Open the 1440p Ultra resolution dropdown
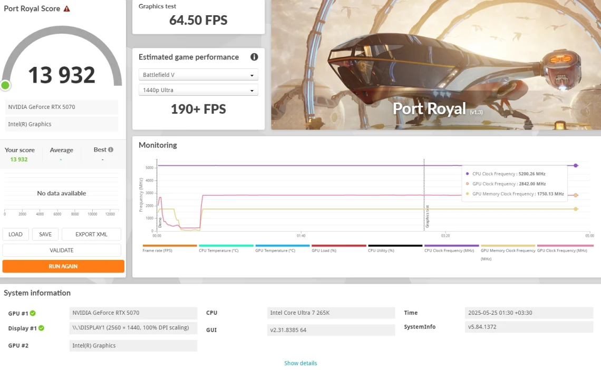Image resolution: width=601 pixels, height=370 pixels. click(x=198, y=90)
